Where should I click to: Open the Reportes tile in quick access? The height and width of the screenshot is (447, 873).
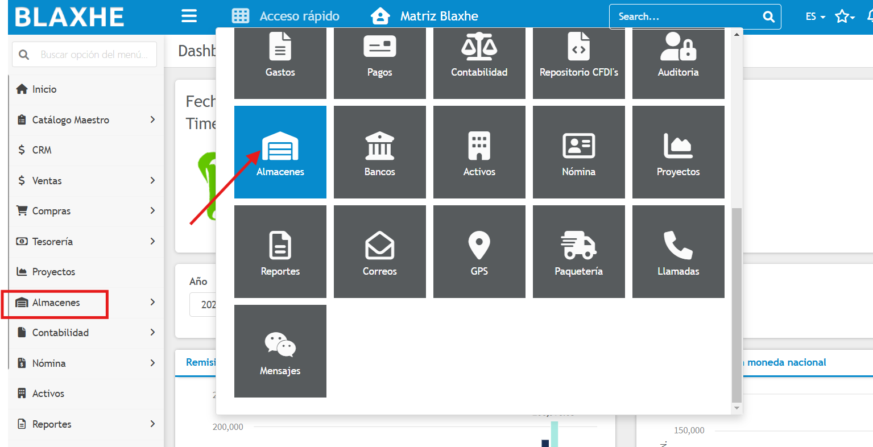280,251
